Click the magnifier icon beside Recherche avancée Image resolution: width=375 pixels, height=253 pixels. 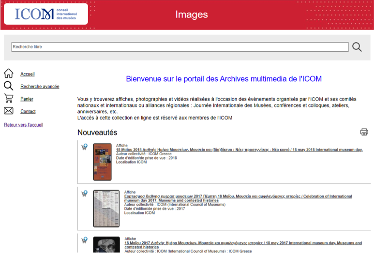tap(8, 86)
